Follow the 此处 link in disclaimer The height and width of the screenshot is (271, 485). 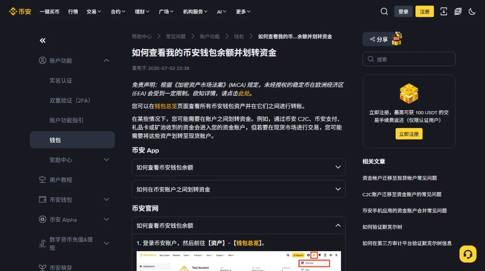(x=244, y=93)
